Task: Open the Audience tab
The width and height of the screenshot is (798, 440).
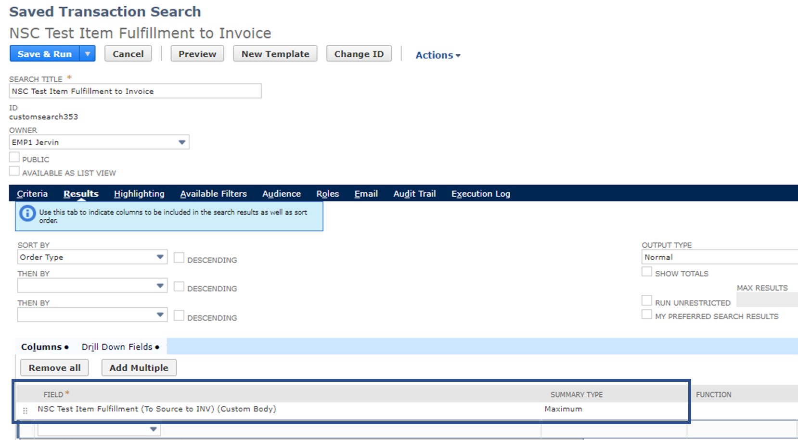Action: [x=282, y=194]
